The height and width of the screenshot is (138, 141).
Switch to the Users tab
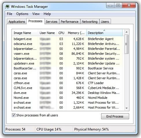[105, 22]
